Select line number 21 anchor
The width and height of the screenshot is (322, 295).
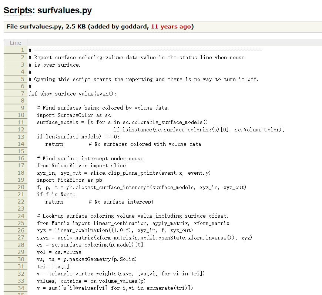coord(21,194)
